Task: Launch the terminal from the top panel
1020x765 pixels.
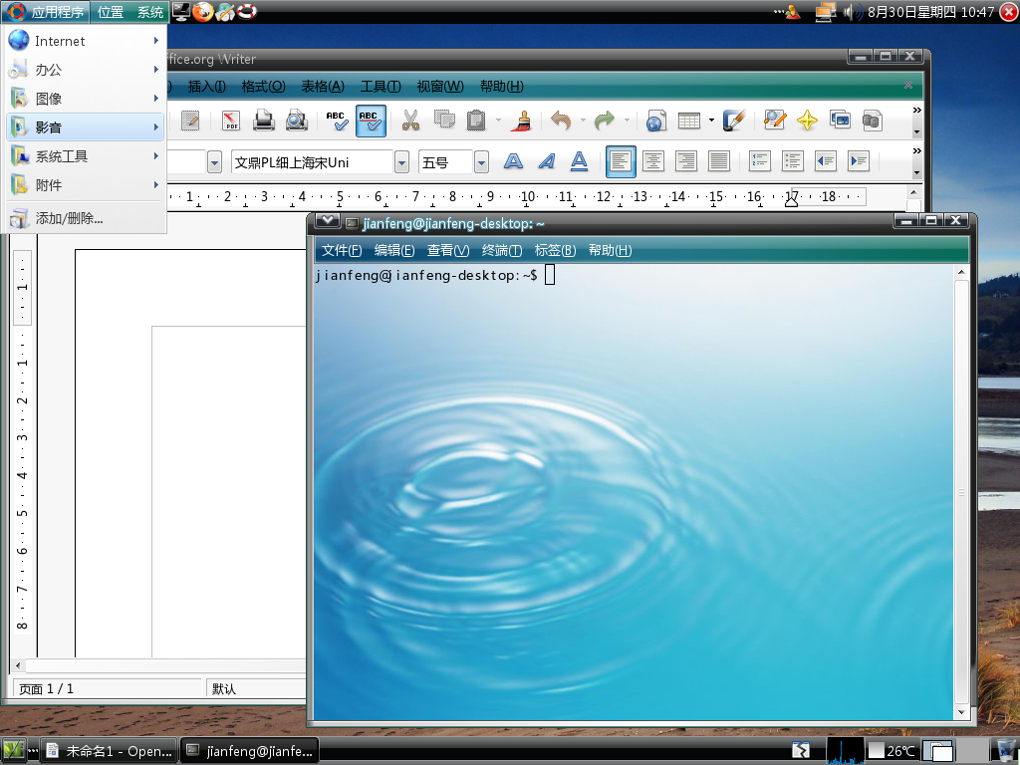Action: [x=181, y=12]
